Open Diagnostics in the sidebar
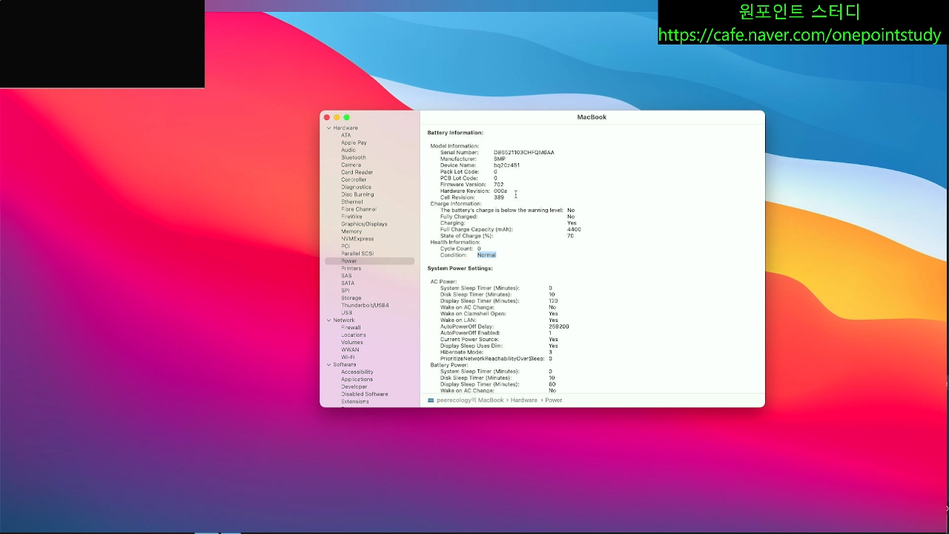Image resolution: width=949 pixels, height=534 pixels. click(357, 187)
